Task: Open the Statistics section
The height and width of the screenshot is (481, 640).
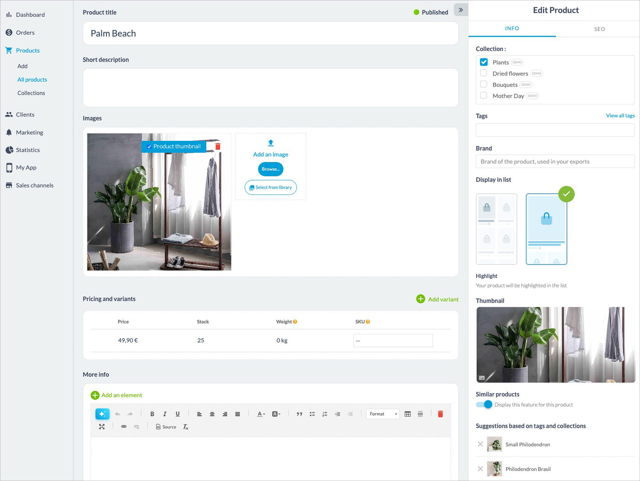Action: pyautogui.click(x=28, y=150)
